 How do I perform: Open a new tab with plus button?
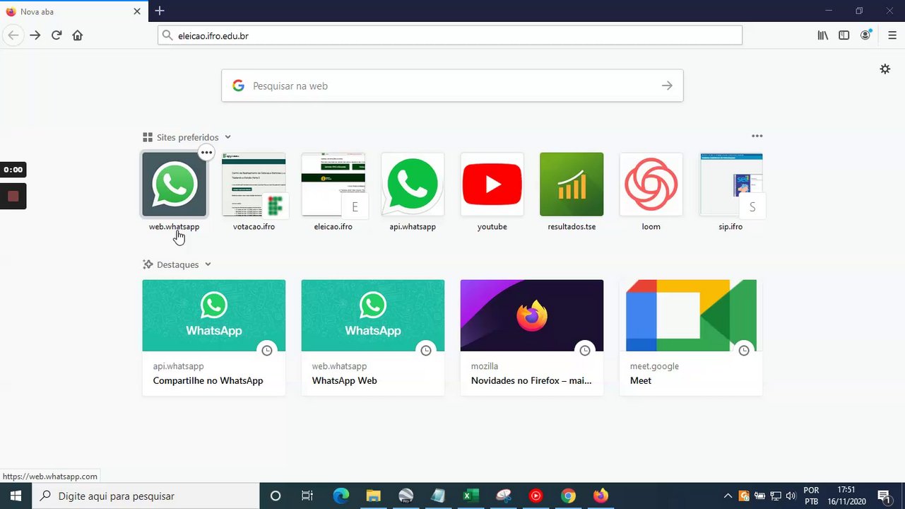(x=160, y=11)
